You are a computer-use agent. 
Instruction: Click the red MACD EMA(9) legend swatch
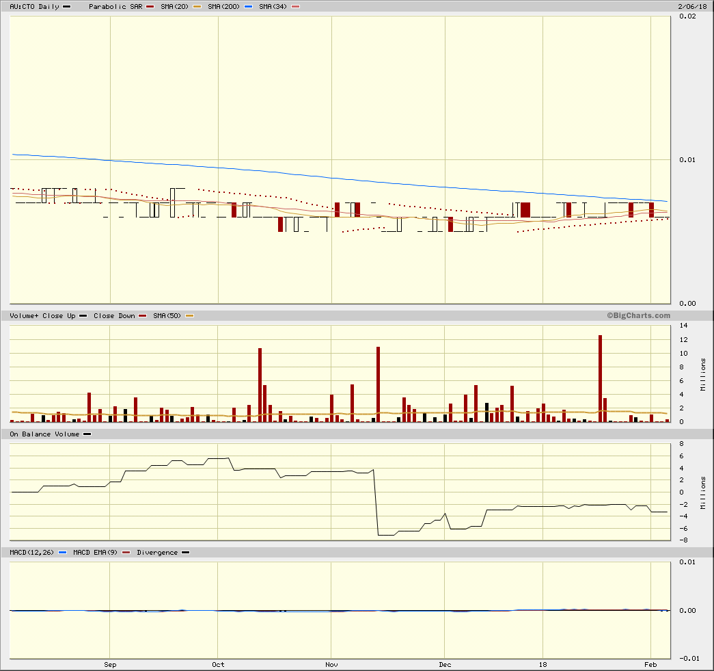(x=126, y=553)
